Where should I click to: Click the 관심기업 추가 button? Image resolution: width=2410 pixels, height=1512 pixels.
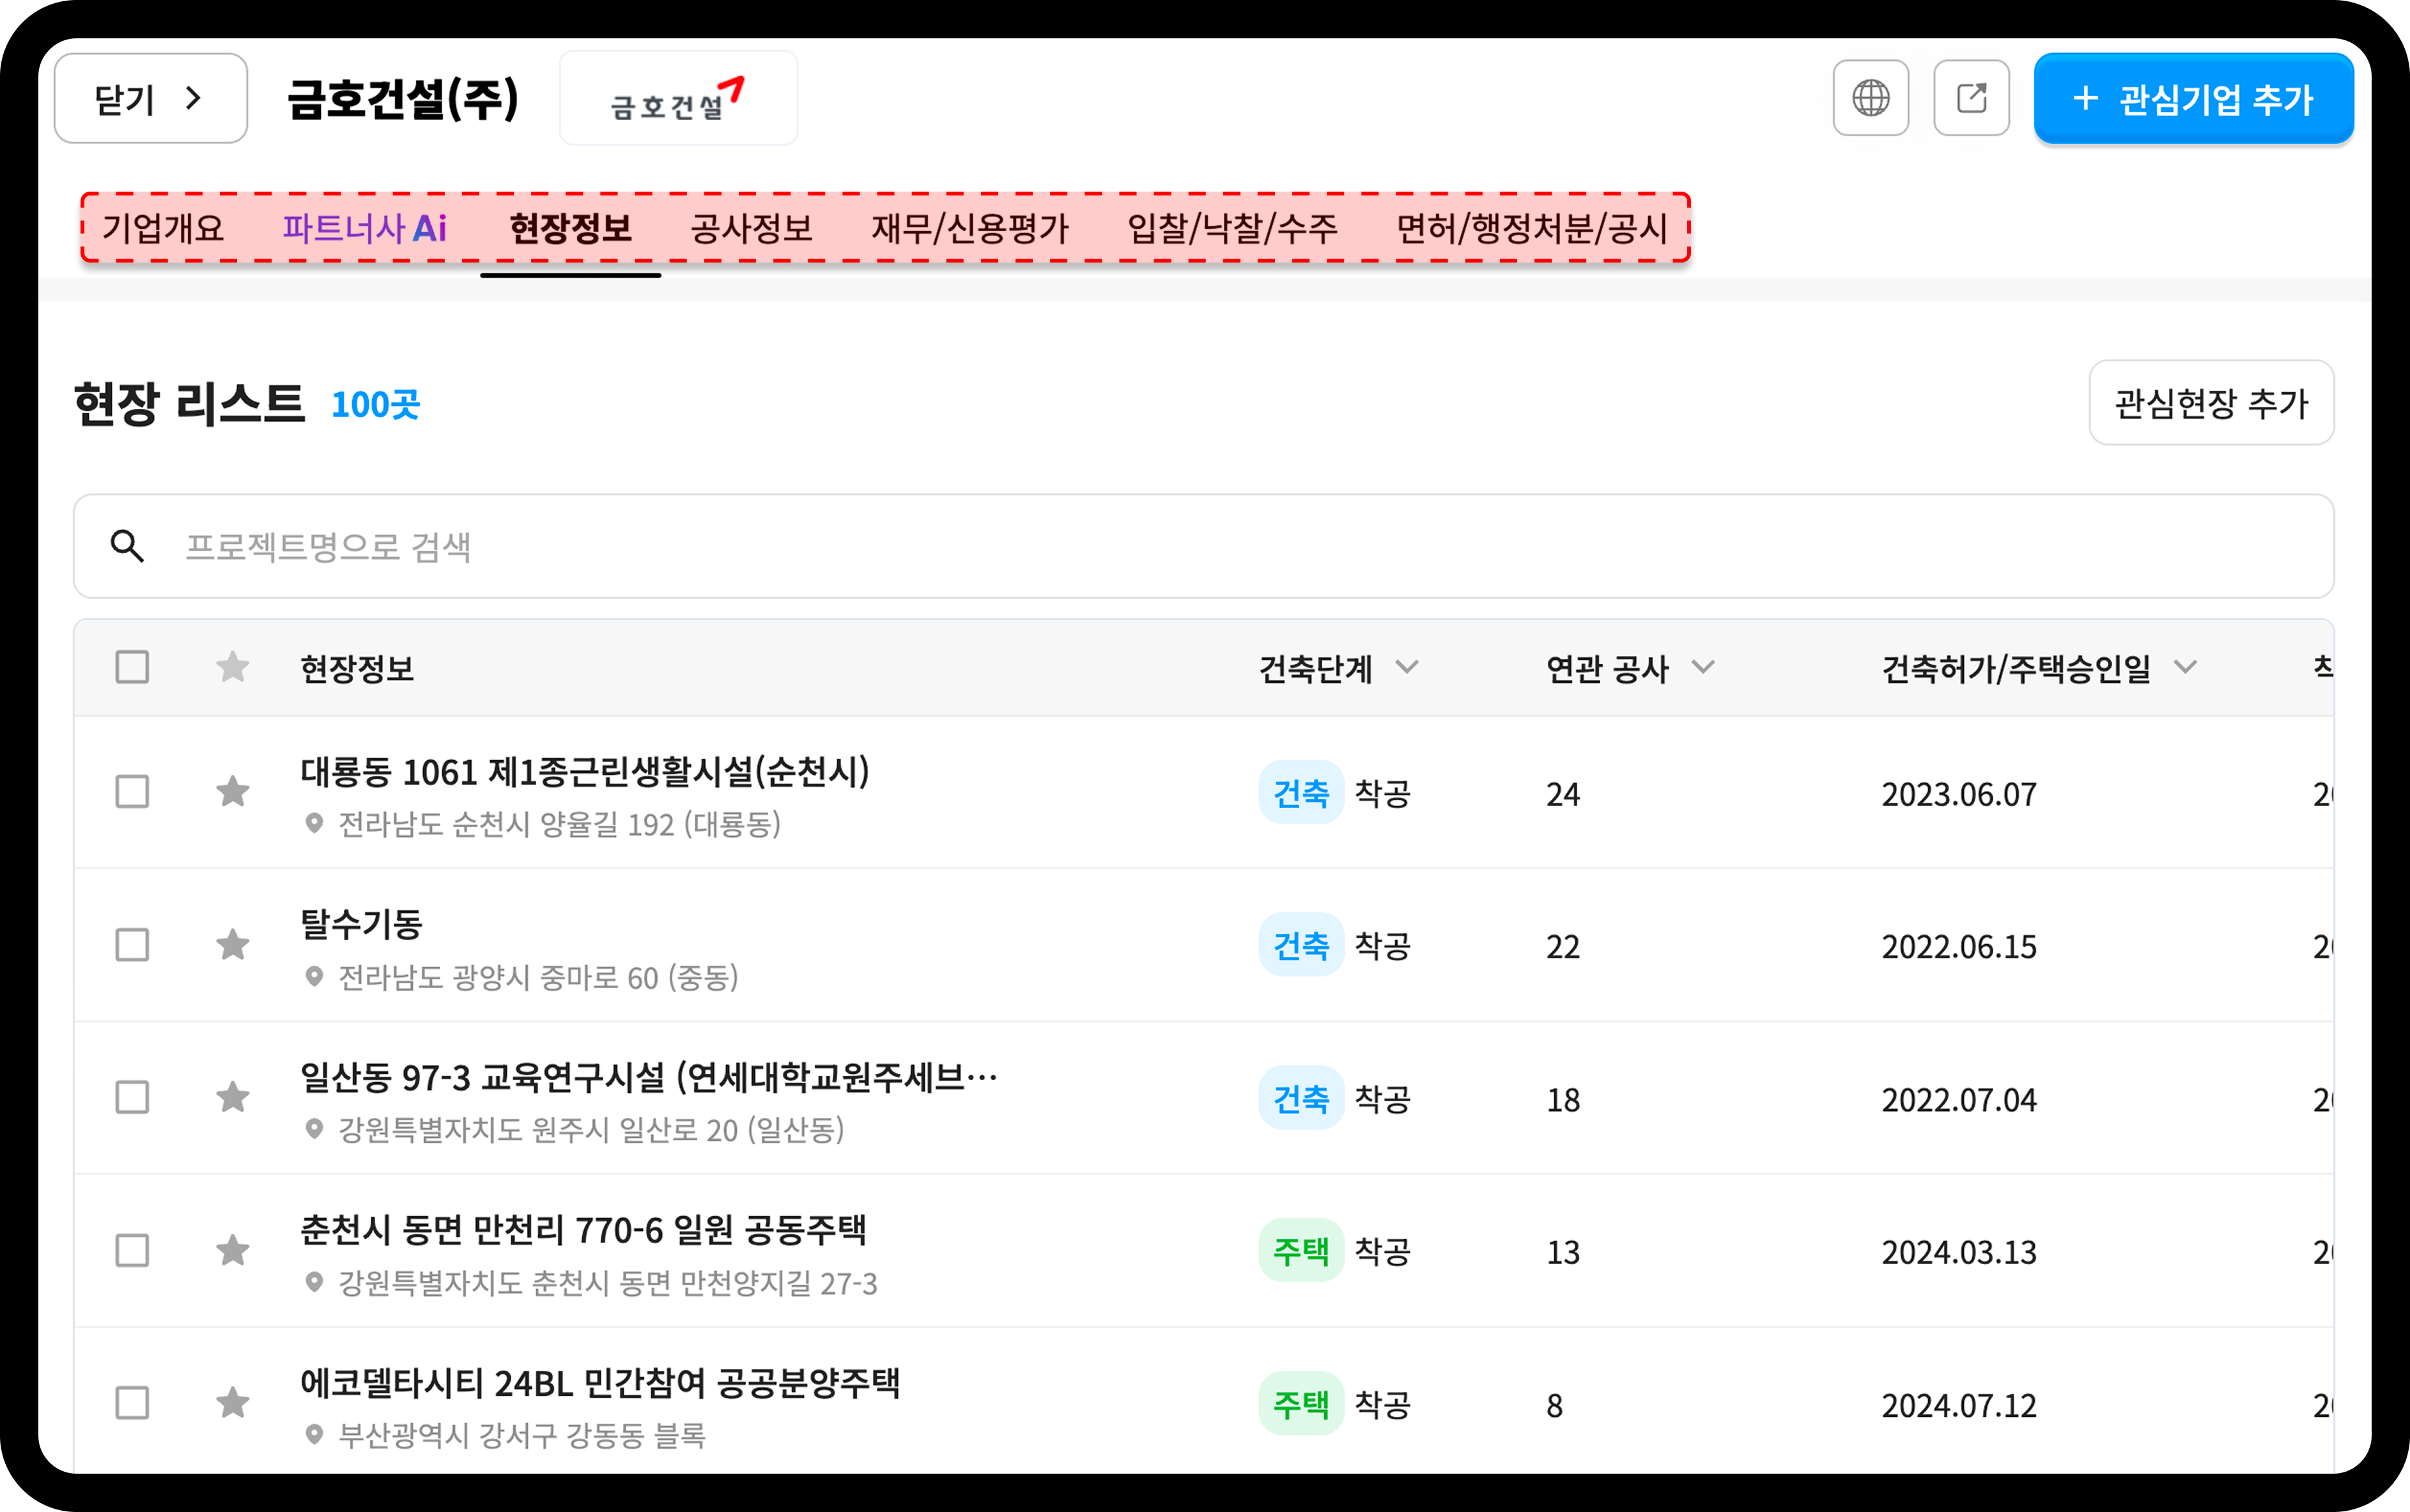click(2193, 98)
